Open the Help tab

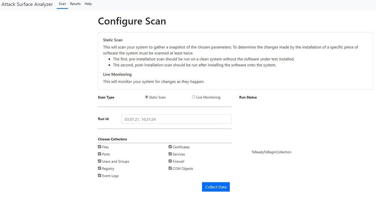[x=88, y=4]
